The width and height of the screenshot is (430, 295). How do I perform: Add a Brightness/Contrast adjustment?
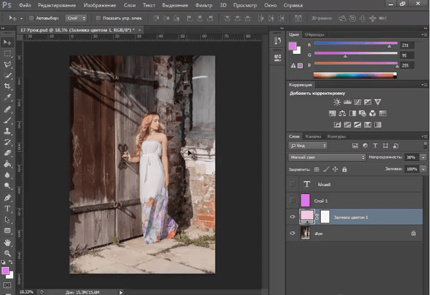[337, 102]
